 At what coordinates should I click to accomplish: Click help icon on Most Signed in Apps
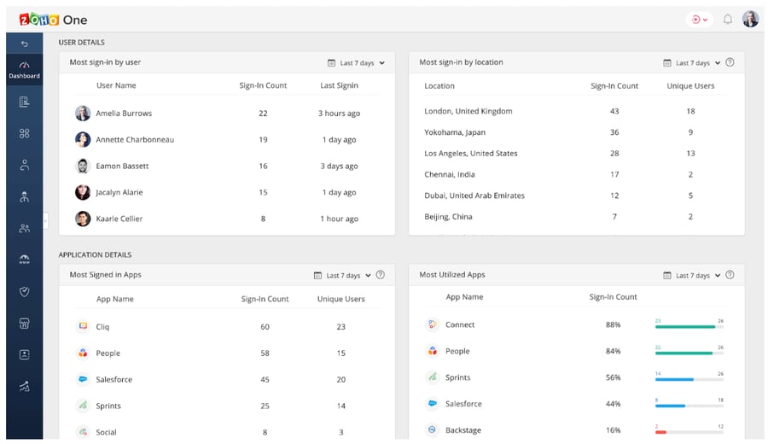coord(380,275)
